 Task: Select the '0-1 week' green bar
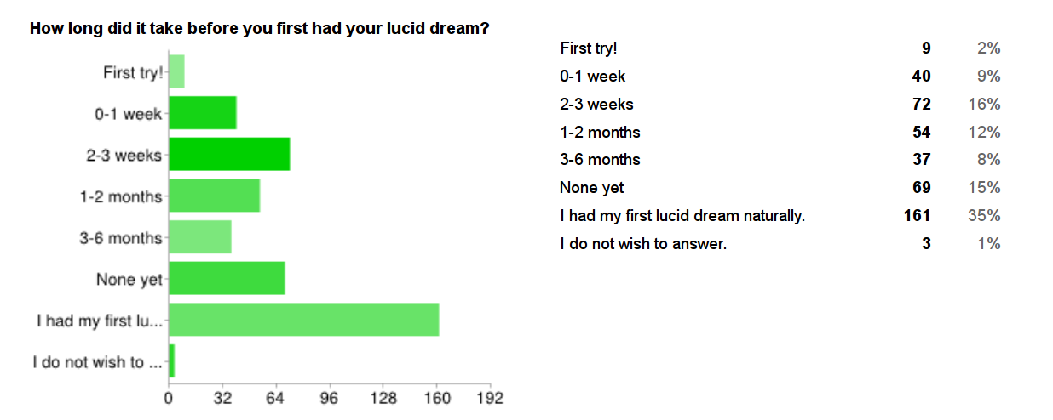pyautogui.click(x=203, y=113)
